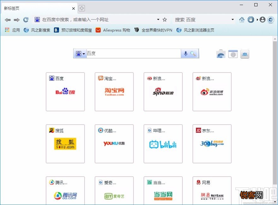Select the 新标签页 tab
278x205 pixels.
point(39,8)
